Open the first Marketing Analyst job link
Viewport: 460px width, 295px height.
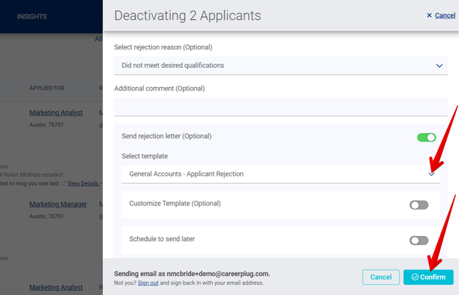tap(56, 113)
